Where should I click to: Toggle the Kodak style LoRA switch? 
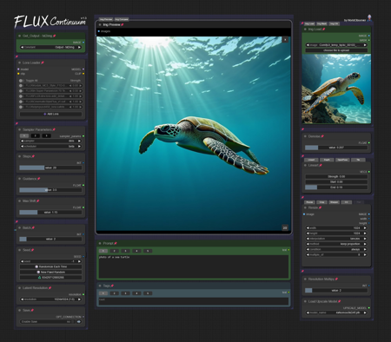click(x=22, y=86)
